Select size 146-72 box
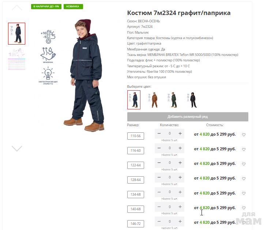The height and width of the screenshot is (230, 267). 136,224
